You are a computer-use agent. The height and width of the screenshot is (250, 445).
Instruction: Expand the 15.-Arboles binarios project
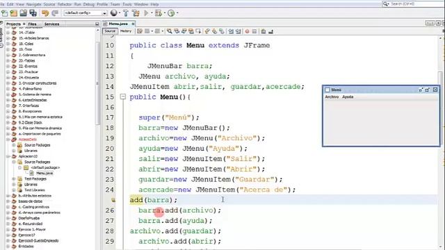pos(8,38)
